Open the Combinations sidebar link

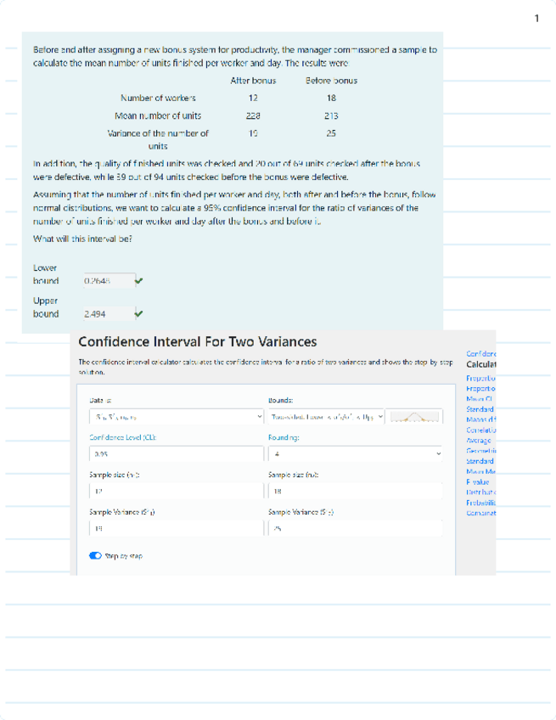tap(480, 513)
